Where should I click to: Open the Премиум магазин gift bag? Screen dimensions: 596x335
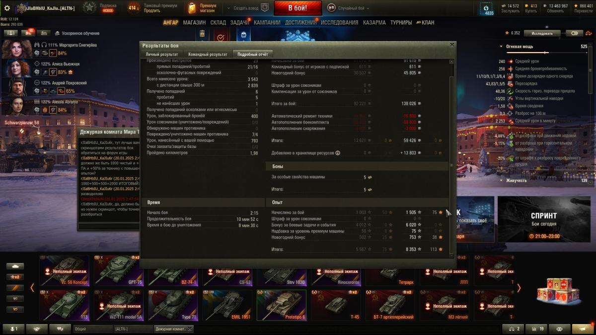coord(192,8)
